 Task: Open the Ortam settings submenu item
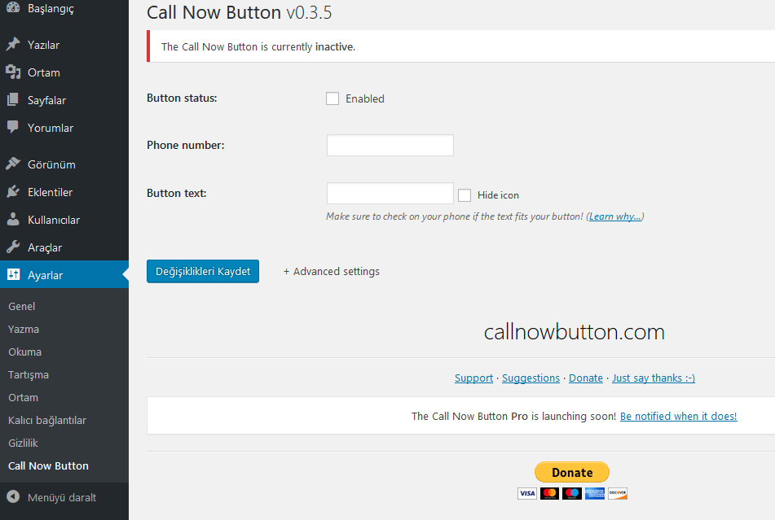24,397
